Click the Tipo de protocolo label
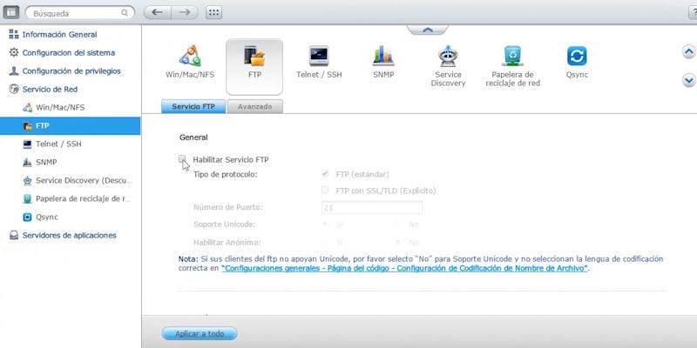The width and height of the screenshot is (697, 348). pyautogui.click(x=226, y=175)
